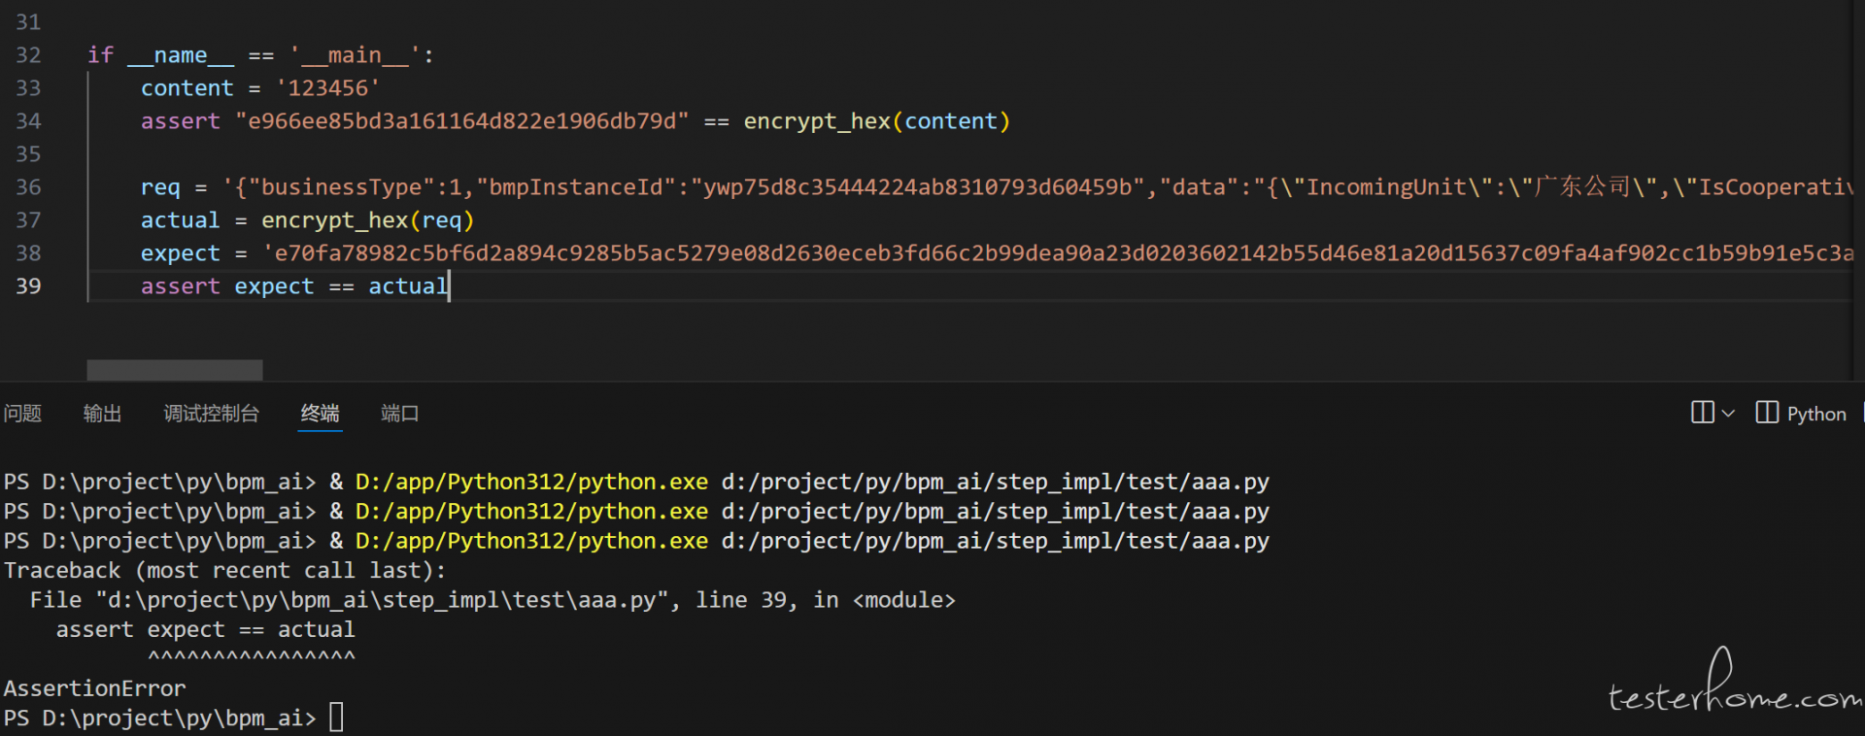1865x736 pixels.
Task: Click the "bmpInstanceId" key on line 36
Action: click(576, 187)
